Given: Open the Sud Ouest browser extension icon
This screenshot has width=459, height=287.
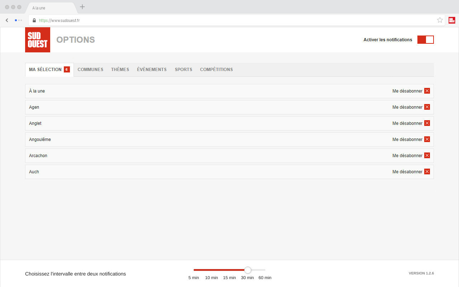Looking at the screenshot, I should pos(452,20).
